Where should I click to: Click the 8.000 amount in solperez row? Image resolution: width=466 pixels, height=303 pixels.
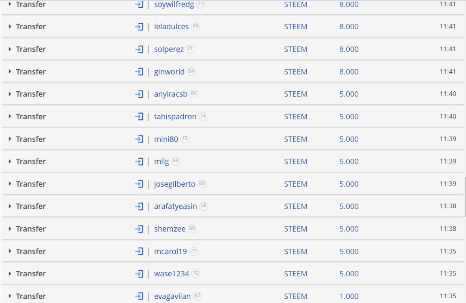point(349,49)
